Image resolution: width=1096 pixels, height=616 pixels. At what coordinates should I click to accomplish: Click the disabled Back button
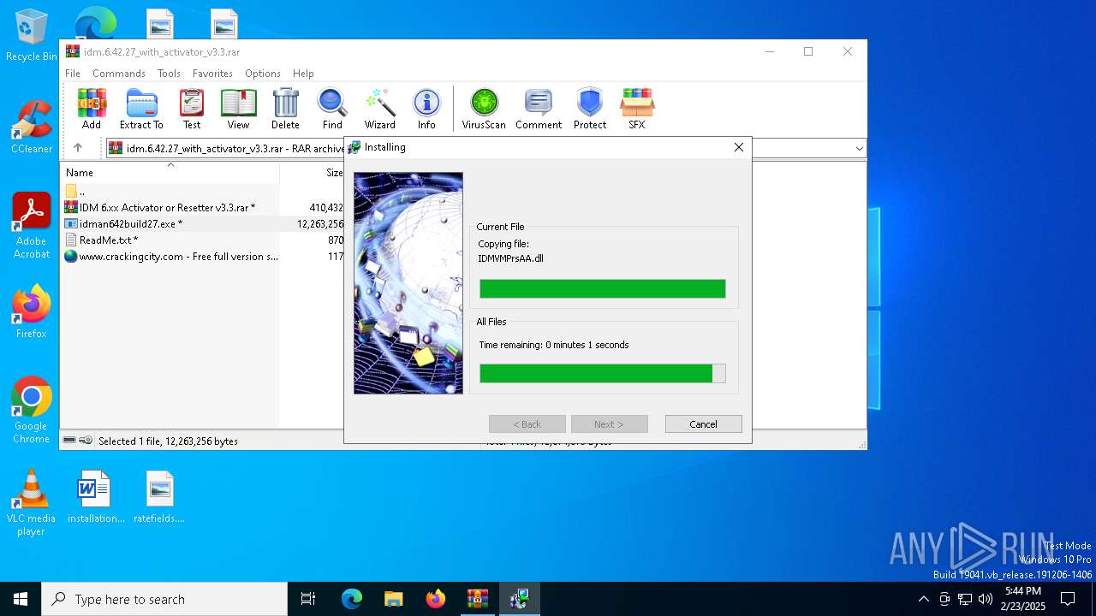pos(527,424)
